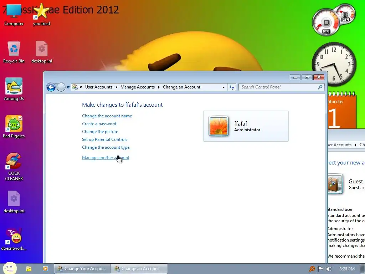Expand arrow after User Accounts breadcrumb
Viewport: 365px width, 274px height.
(117, 87)
